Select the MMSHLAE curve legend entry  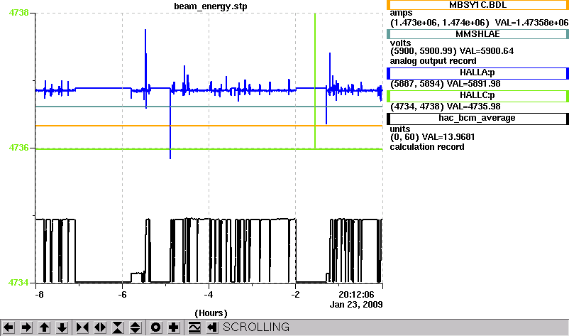[x=477, y=34]
